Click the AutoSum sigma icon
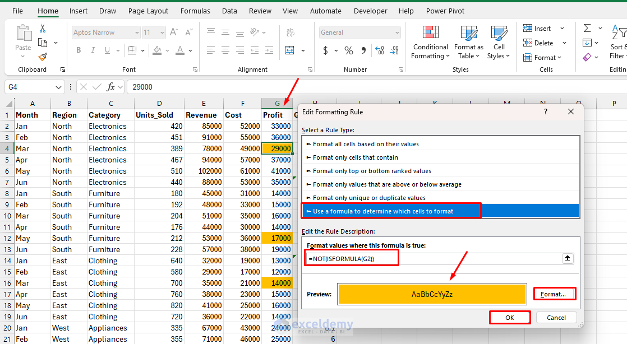The width and height of the screenshot is (627, 344). point(587,28)
